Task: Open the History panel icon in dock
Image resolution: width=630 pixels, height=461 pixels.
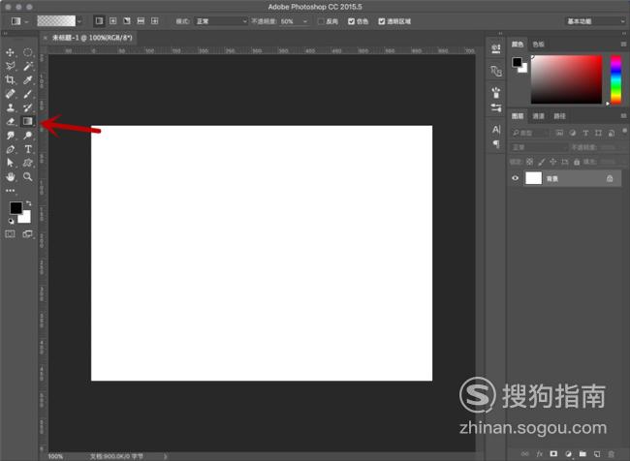Action: tap(496, 48)
